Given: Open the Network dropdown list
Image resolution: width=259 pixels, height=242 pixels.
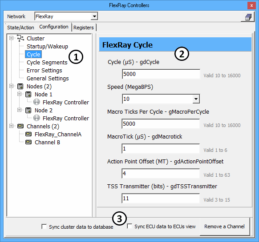Looking at the screenshot, I should pos(94,16).
